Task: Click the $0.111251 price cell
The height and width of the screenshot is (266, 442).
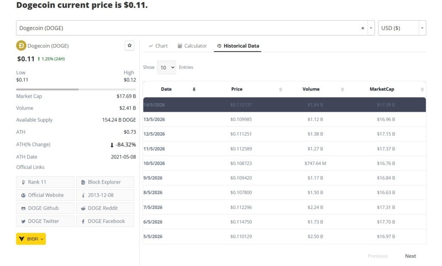Action: [x=241, y=134]
